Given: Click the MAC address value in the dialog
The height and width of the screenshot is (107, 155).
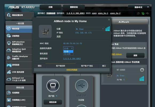Looking at the screenshot, I should [x=73, y=44].
